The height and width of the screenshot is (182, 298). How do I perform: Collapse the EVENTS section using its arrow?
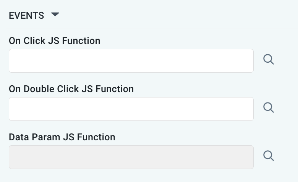pyautogui.click(x=55, y=15)
